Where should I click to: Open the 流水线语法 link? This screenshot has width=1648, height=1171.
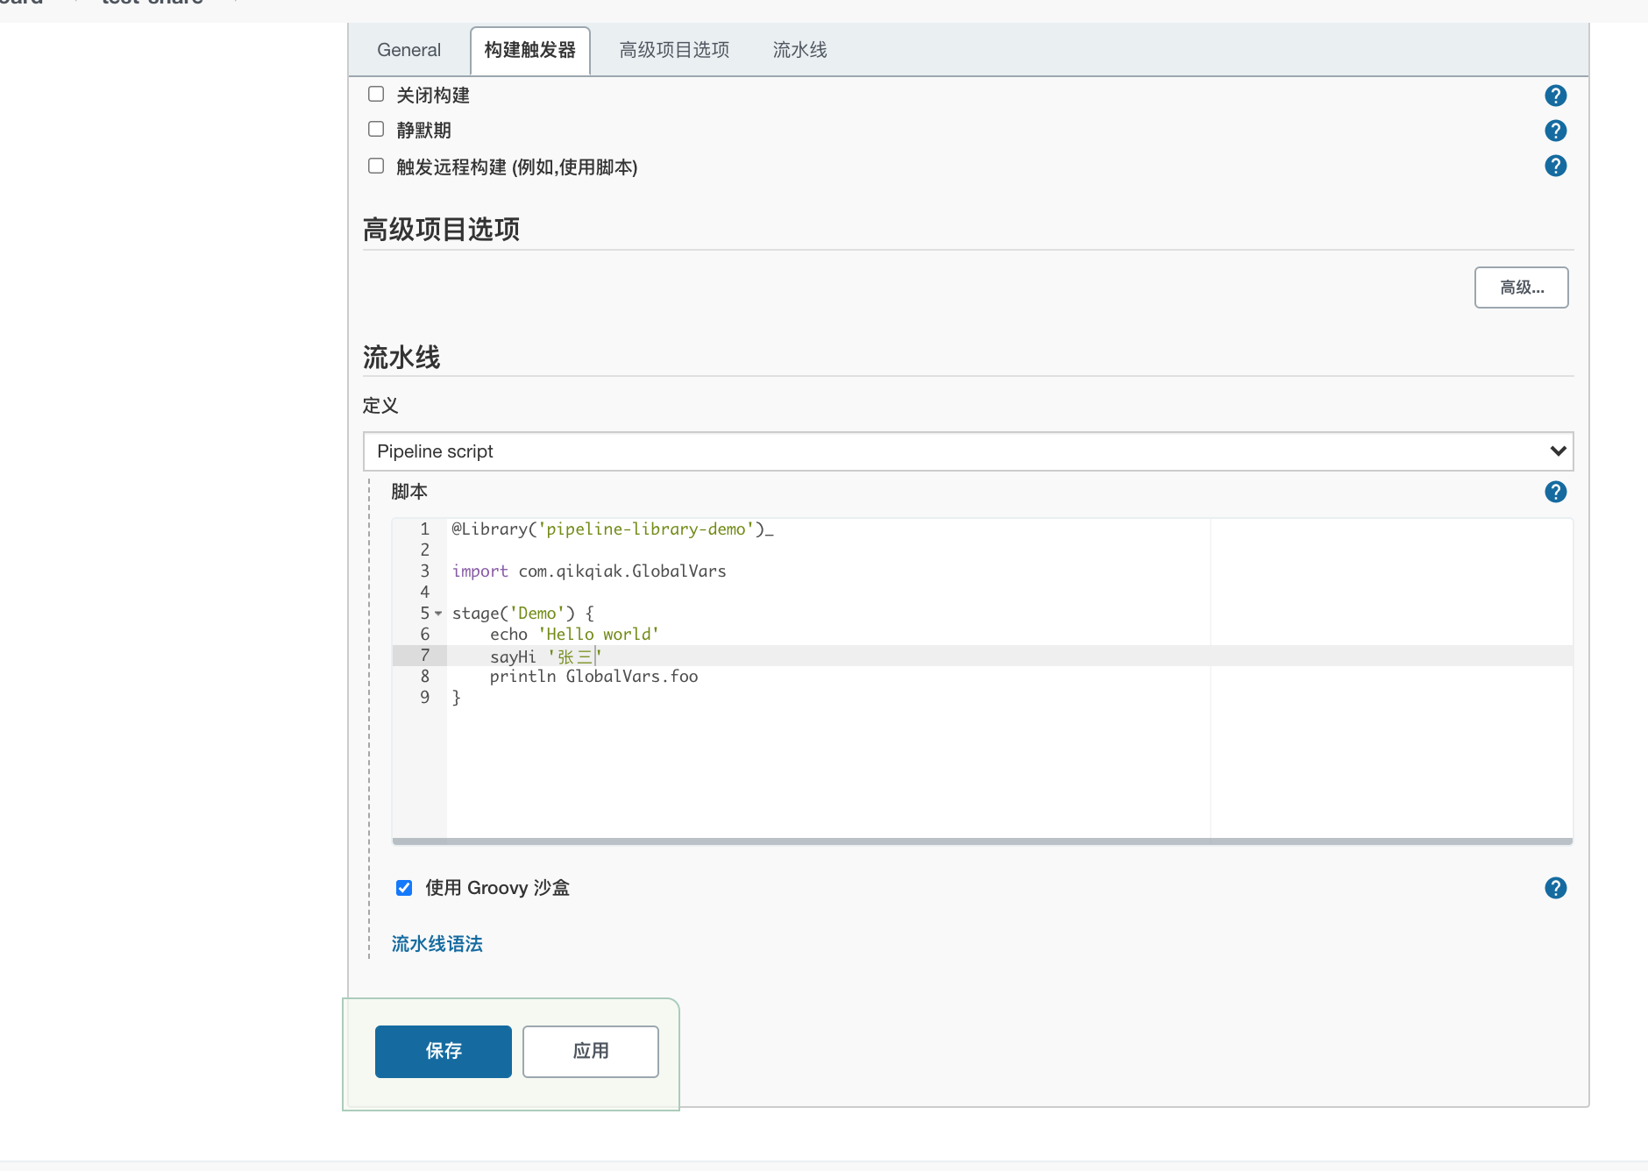click(x=437, y=944)
